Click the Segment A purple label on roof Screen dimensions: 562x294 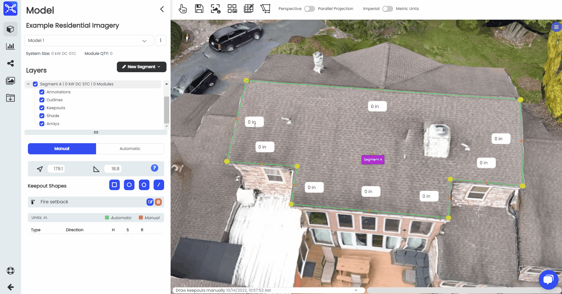click(373, 160)
